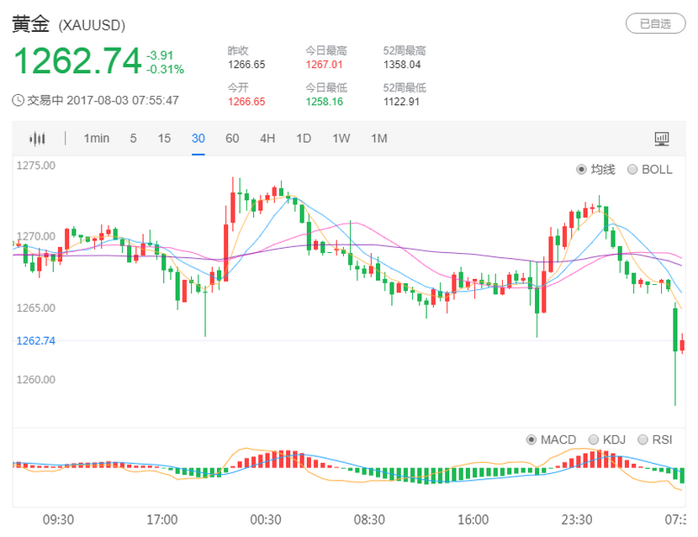Switch to the 60 minute timeframe tab
Viewport: 698px width, 537px height.
click(x=232, y=139)
